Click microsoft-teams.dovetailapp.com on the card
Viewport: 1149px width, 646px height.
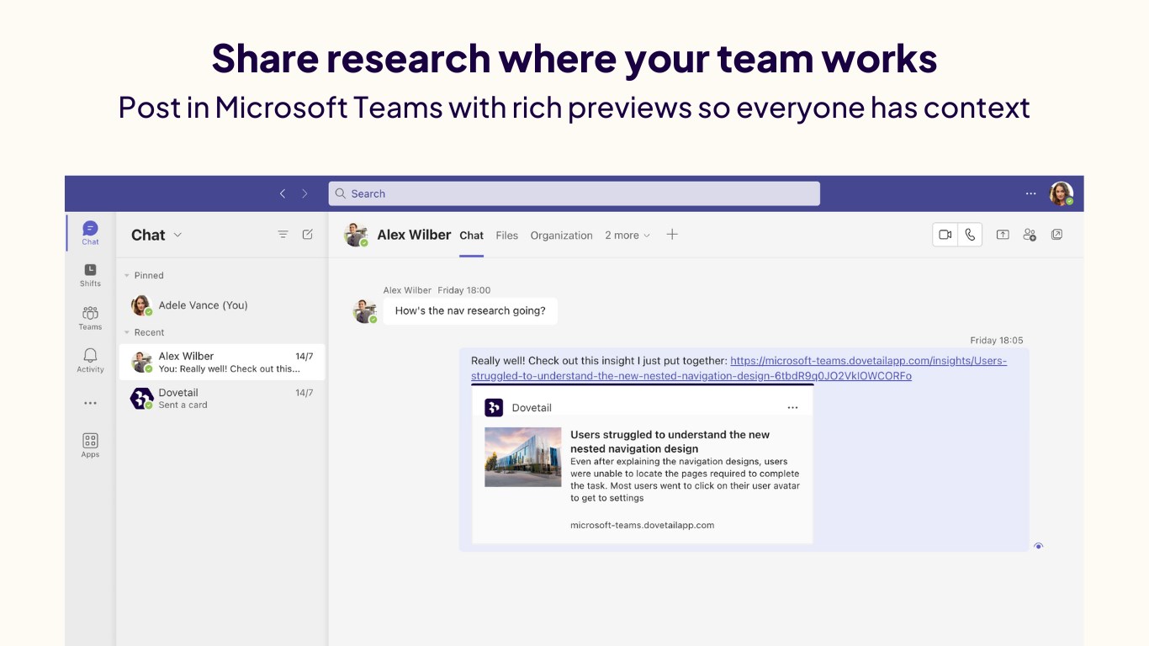click(x=642, y=525)
